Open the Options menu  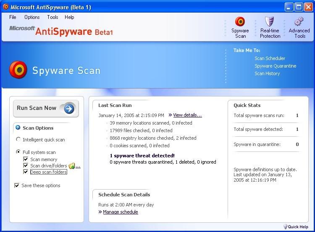pyautogui.click(x=32, y=17)
